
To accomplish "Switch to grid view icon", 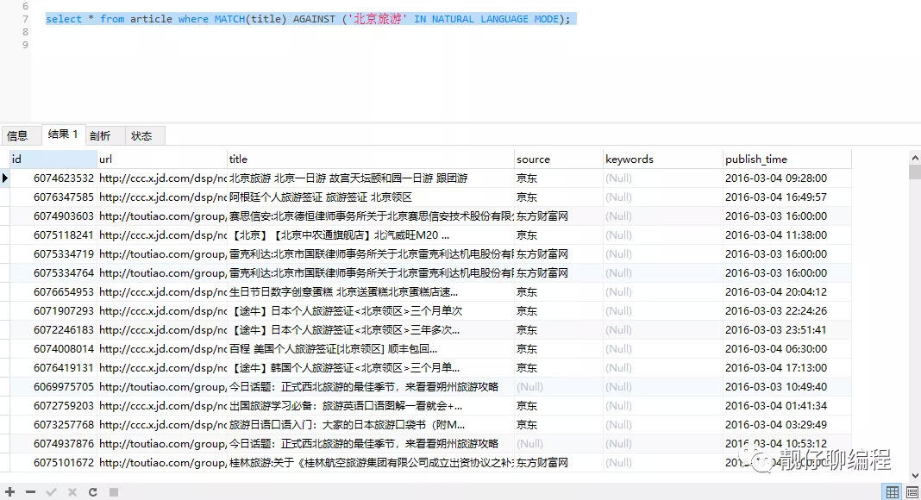I will point(893,492).
